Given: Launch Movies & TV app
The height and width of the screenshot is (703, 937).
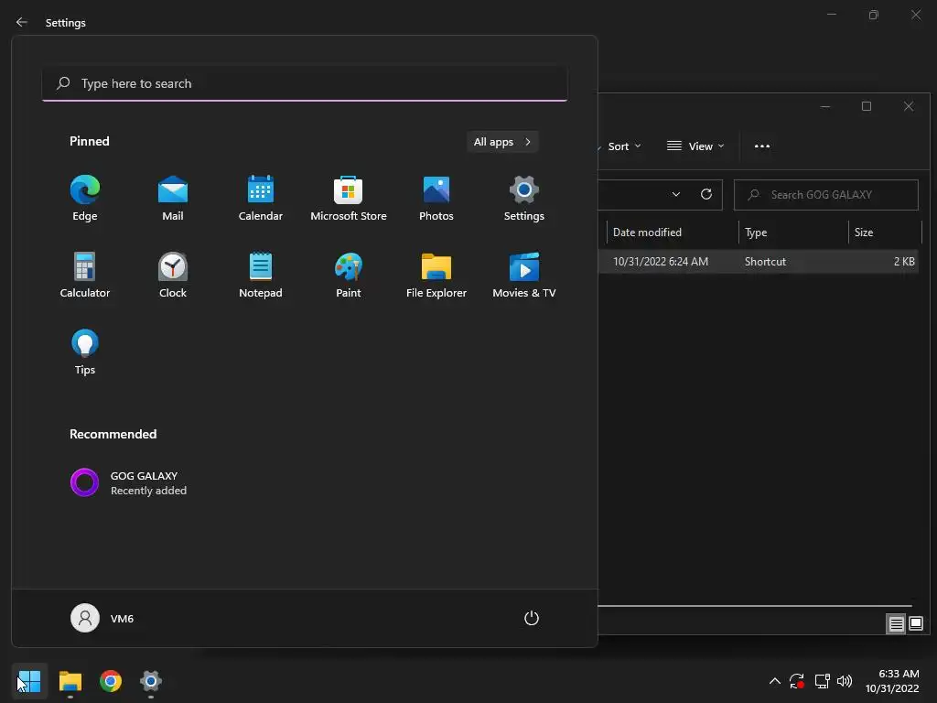Looking at the screenshot, I should [x=524, y=276].
